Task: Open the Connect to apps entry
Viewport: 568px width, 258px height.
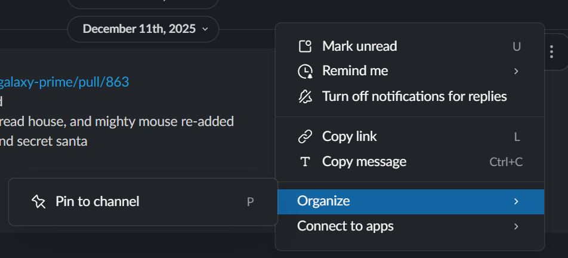Action: pyautogui.click(x=345, y=227)
